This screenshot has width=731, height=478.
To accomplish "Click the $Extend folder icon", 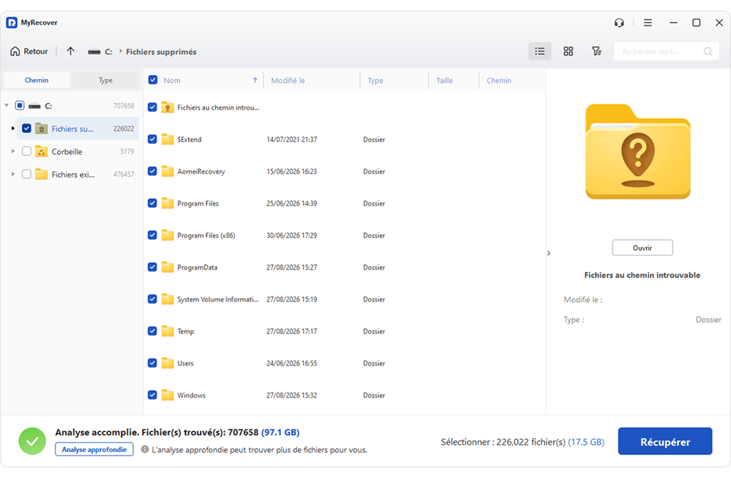I will (168, 139).
